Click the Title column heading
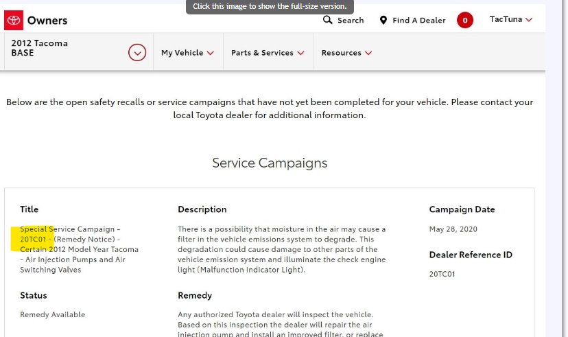 pos(29,209)
